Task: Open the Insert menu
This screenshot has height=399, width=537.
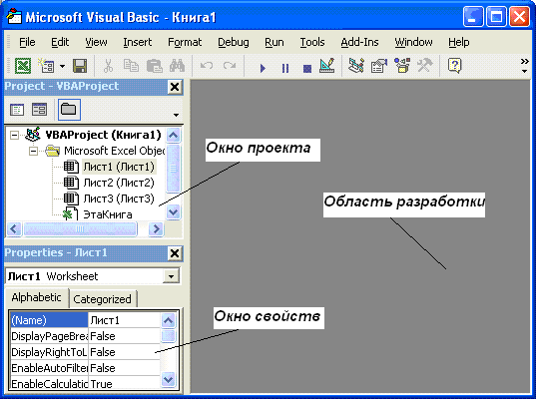Action: pos(138,42)
